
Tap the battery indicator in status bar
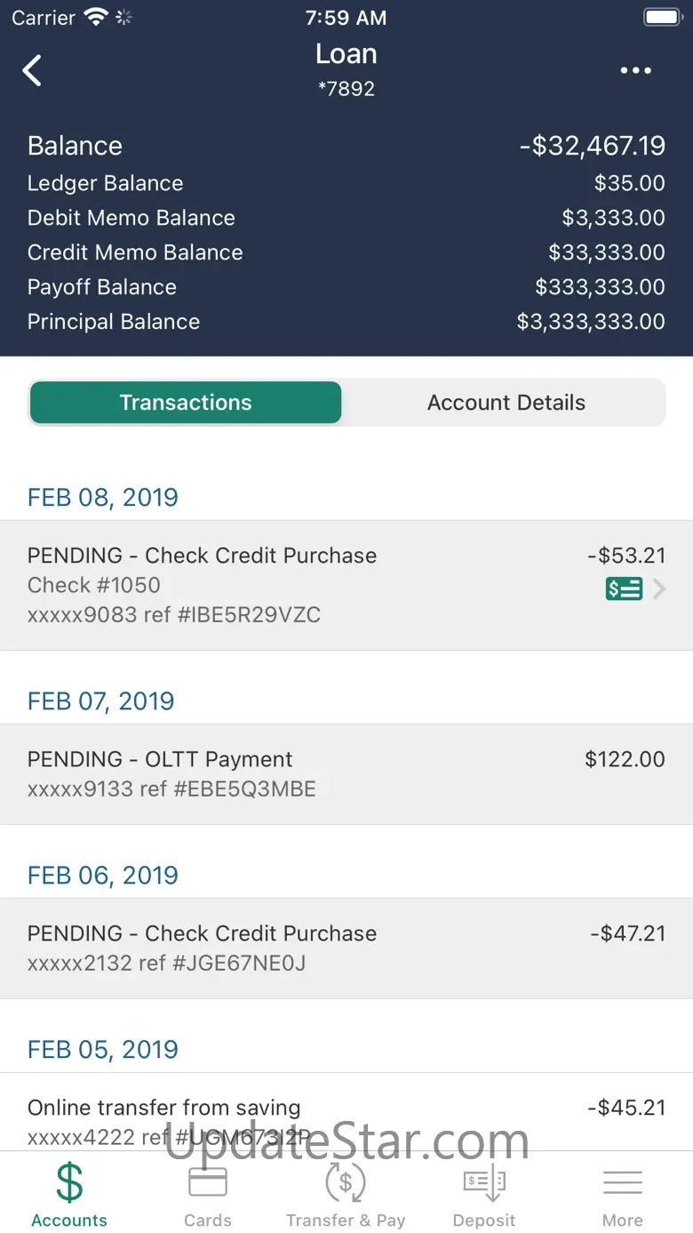click(662, 18)
